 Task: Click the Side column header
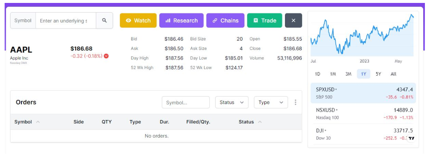point(79,122)
